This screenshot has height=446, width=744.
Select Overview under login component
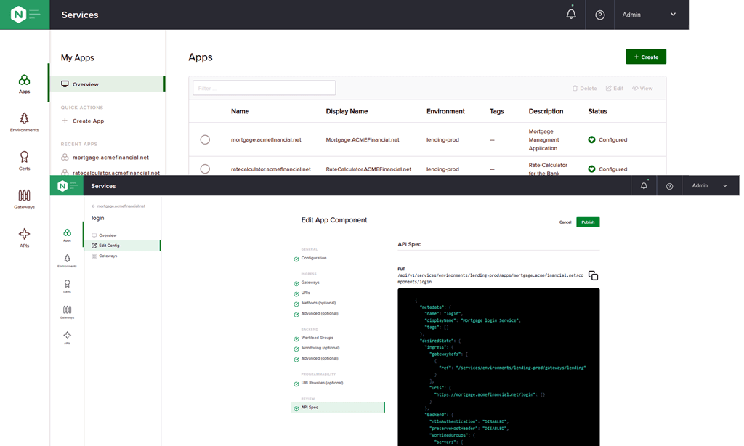(104, 235)
